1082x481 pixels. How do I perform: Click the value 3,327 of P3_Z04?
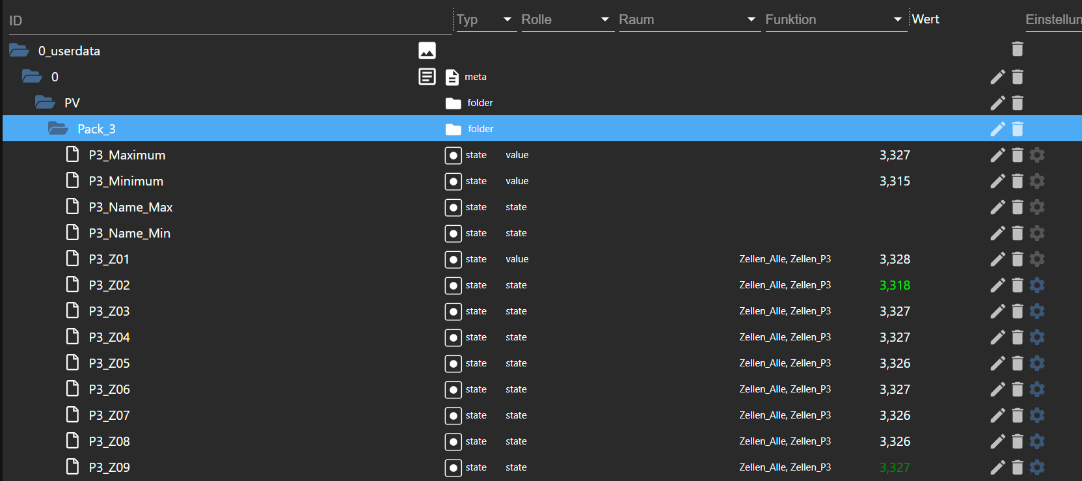tap(895, 337)
